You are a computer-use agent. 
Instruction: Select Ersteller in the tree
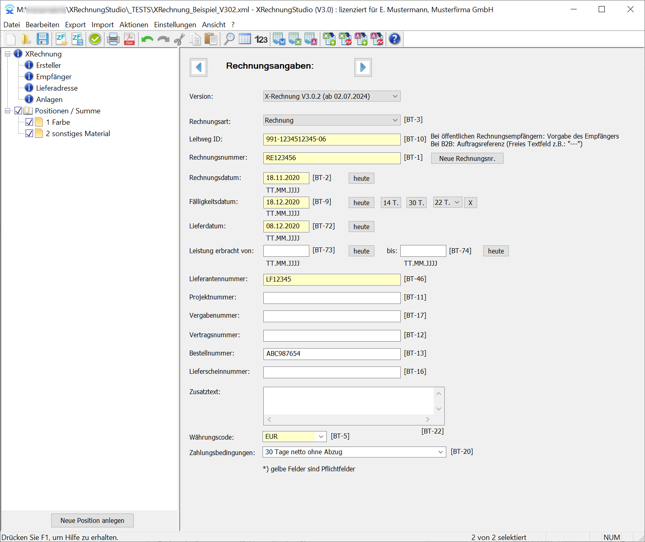coord(48,65)
